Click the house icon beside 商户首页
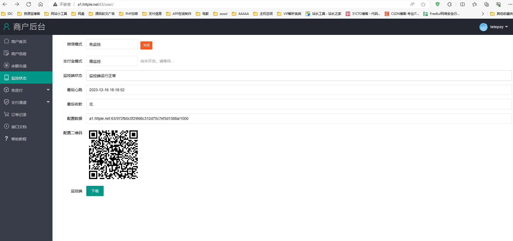Viewport: 513px width, 241px height. 6,41
